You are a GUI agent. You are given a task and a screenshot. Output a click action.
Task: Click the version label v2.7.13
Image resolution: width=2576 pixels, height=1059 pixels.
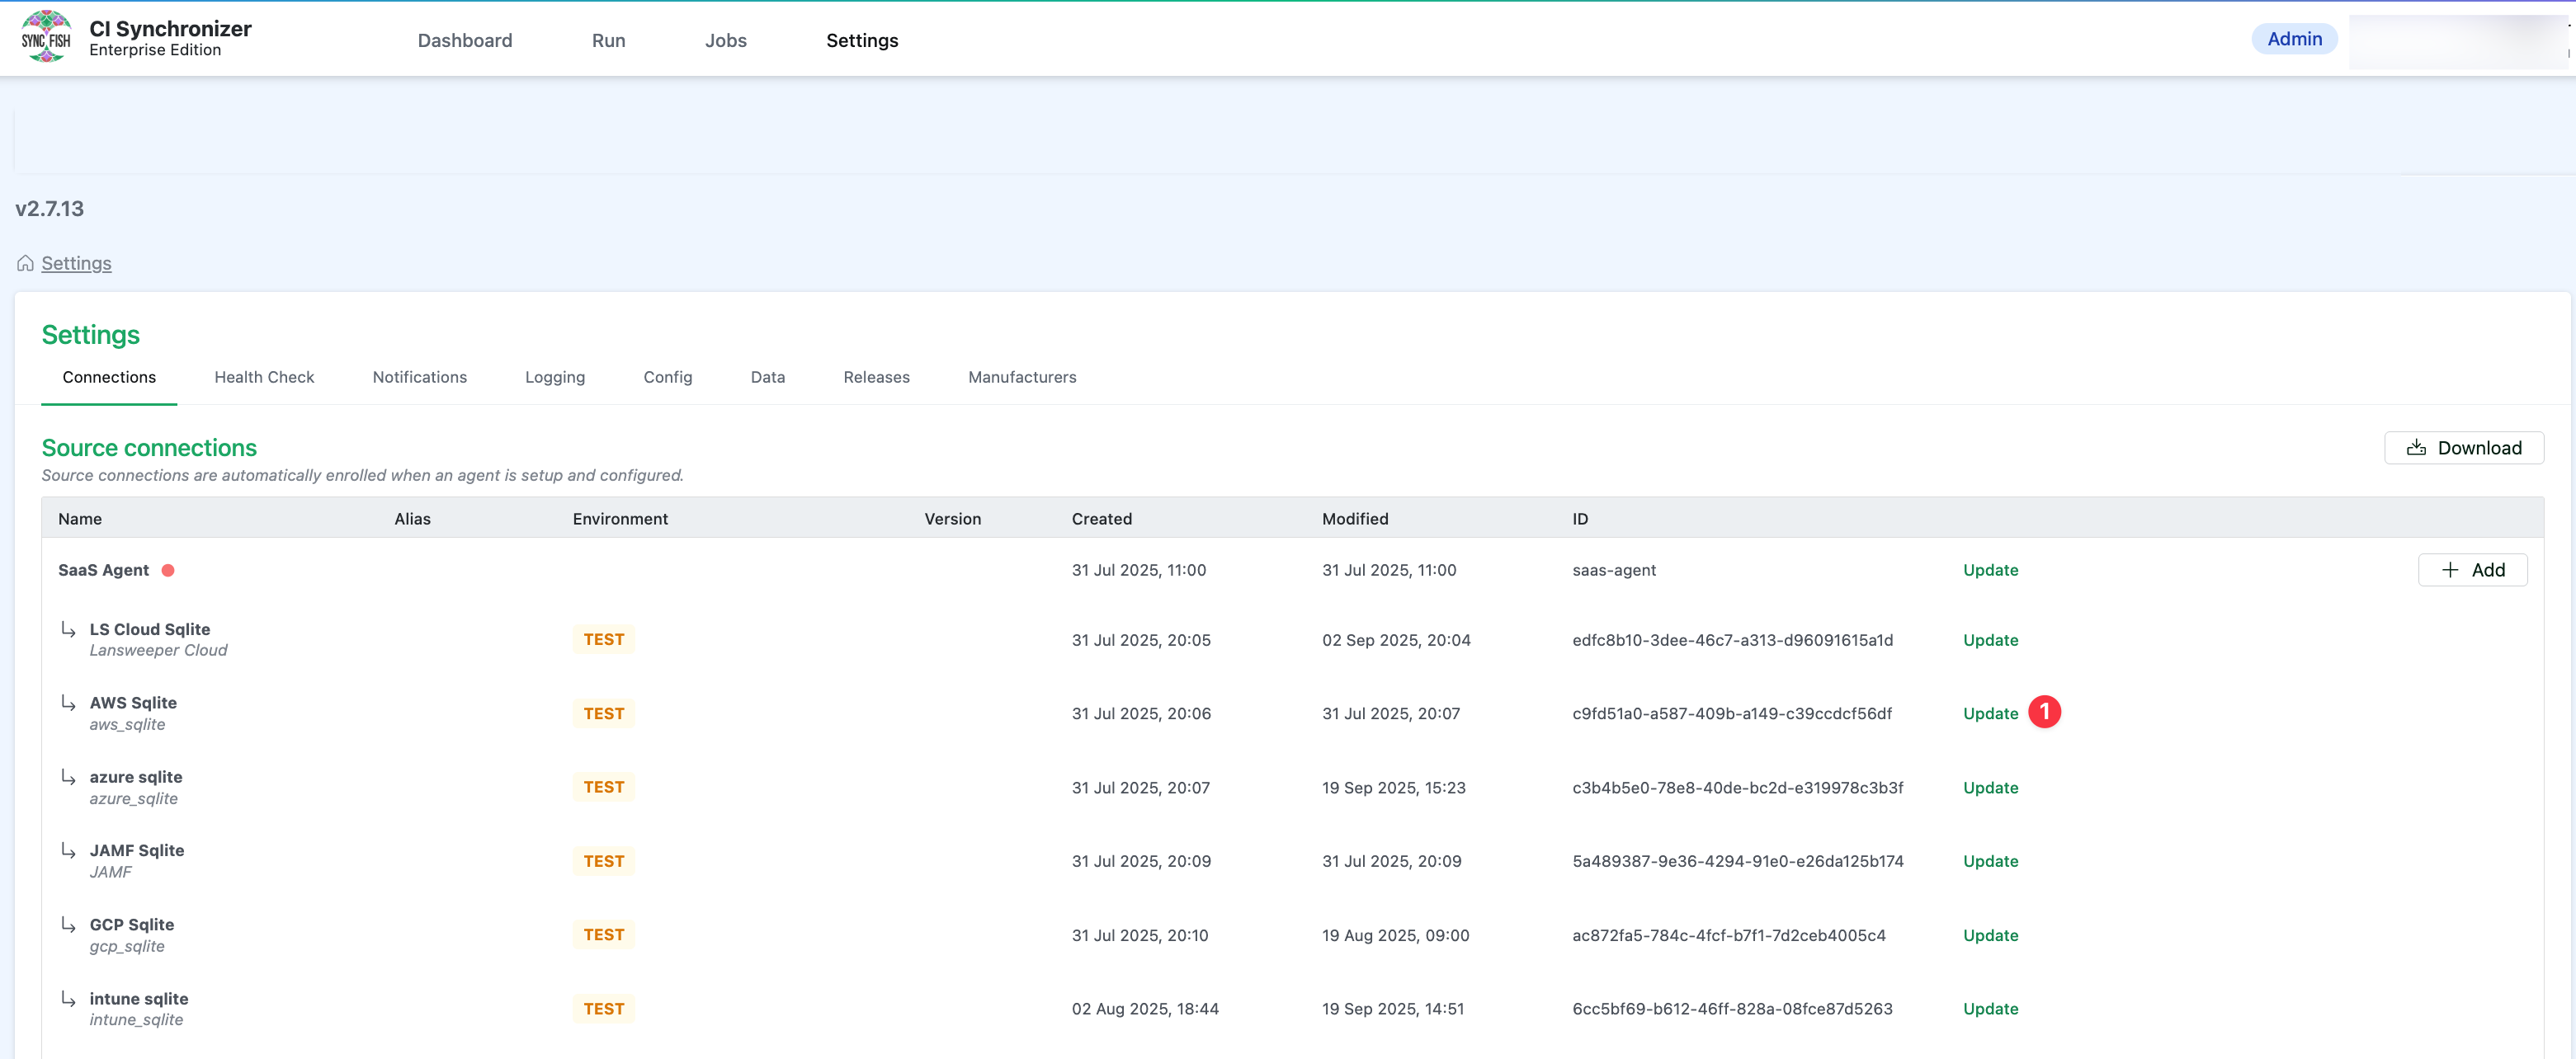point(49,209)
